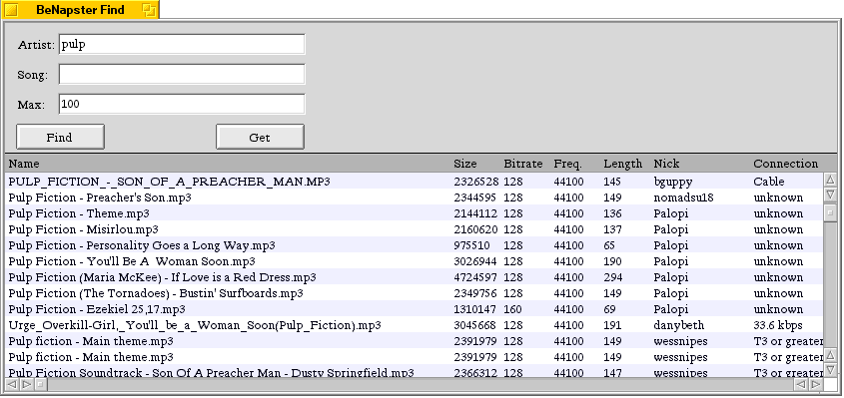The image size is (844, 398).
Task: Select Pulp Fiction - Misirlou.mp3 row
Action: (414, 229)
